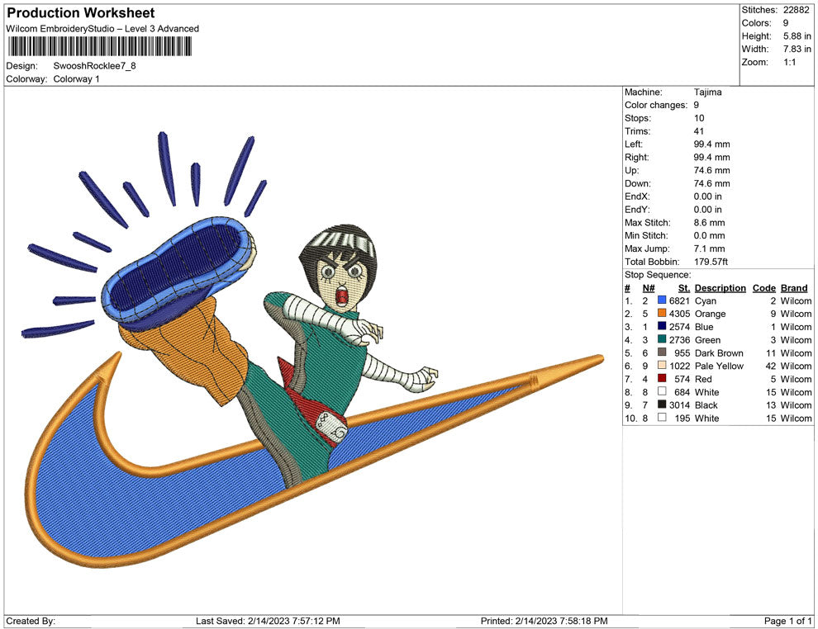Viewport: 818px width, 629px height.
Task: Click the 'Description' column header
Action: point(720,288)
